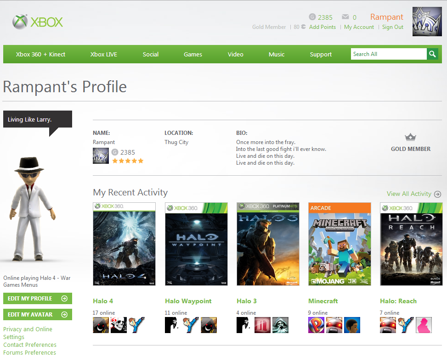Open the Support menu
Image resolution: width=447 pixels, height=356 pixels.
321,54
